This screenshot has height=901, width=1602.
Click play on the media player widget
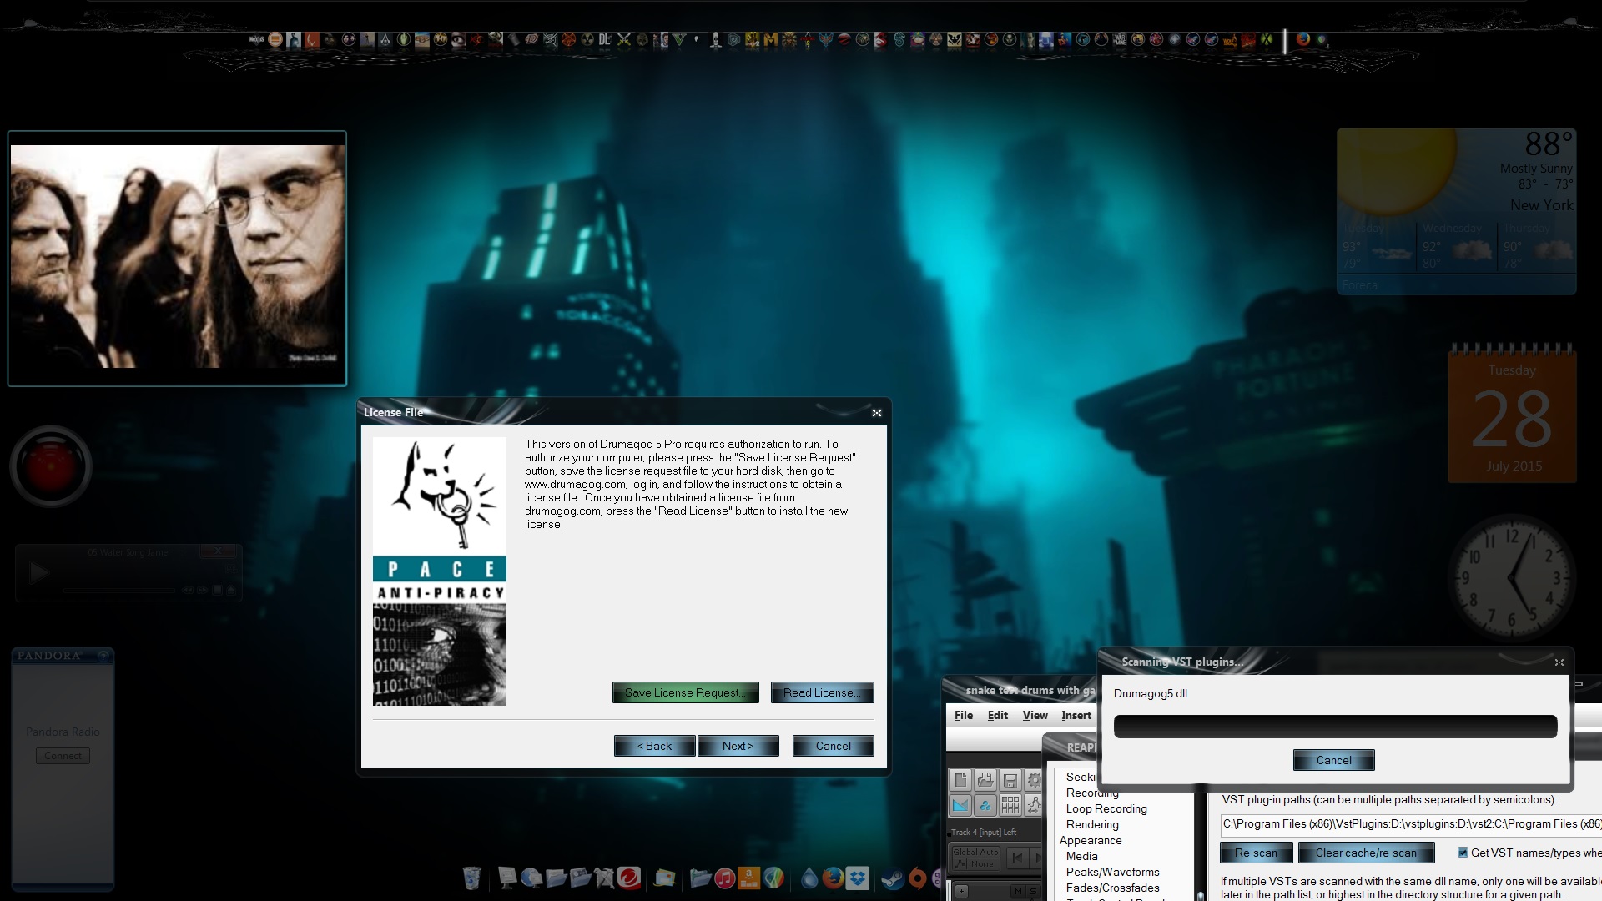(x=38, y=572)
